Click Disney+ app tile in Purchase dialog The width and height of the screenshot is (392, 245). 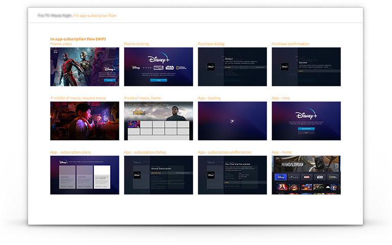pyautogui.click(x=211, y=67)
